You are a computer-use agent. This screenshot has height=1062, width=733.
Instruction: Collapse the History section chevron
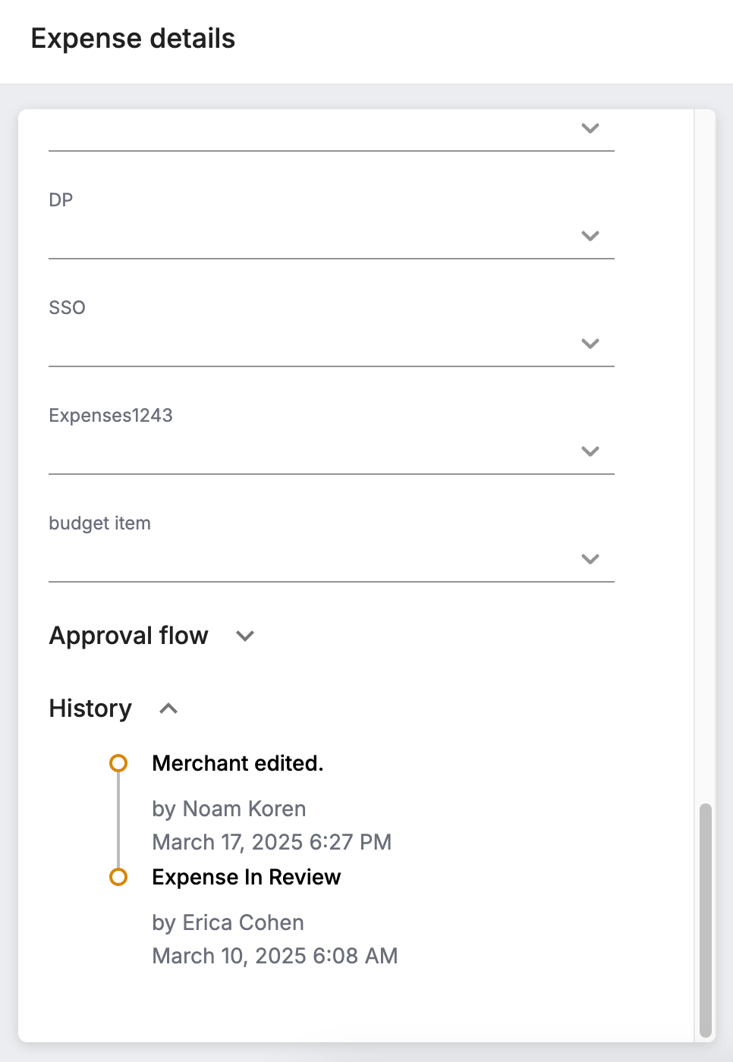click(x=168, y=709)
